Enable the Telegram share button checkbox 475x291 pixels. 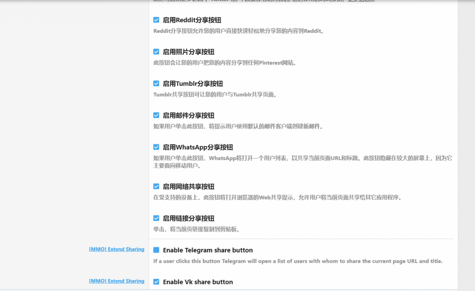156,250
